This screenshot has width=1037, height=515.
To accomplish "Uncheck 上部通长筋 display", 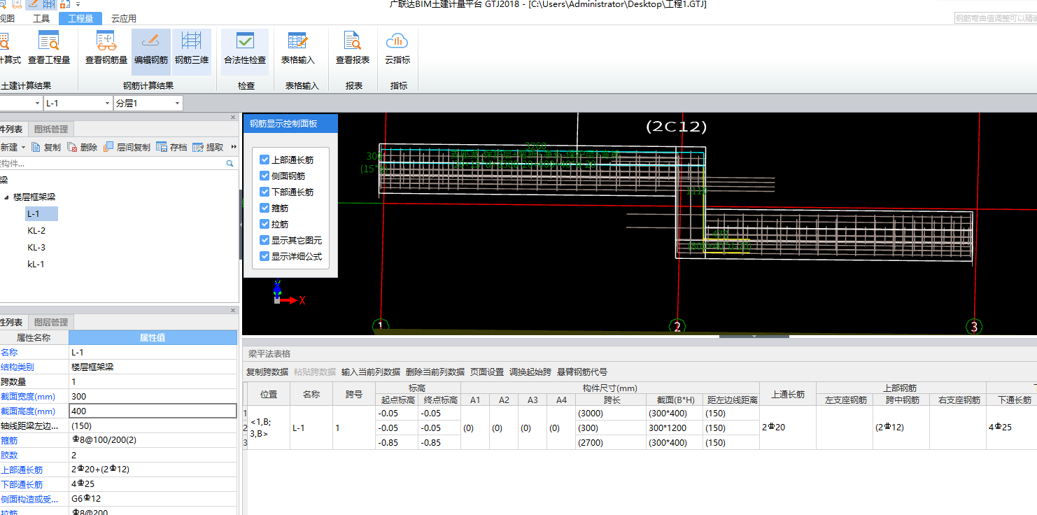I will (264, 160).
